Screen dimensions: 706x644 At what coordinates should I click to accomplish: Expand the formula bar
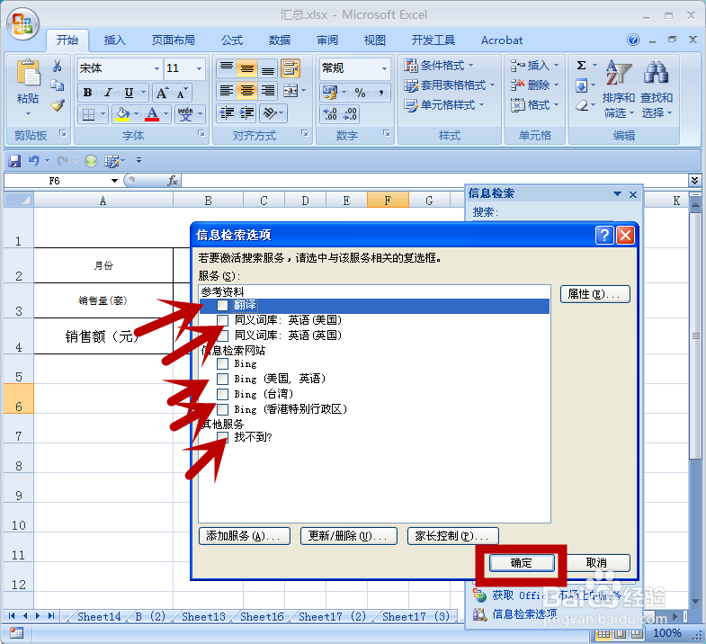(x=694, y=181)
